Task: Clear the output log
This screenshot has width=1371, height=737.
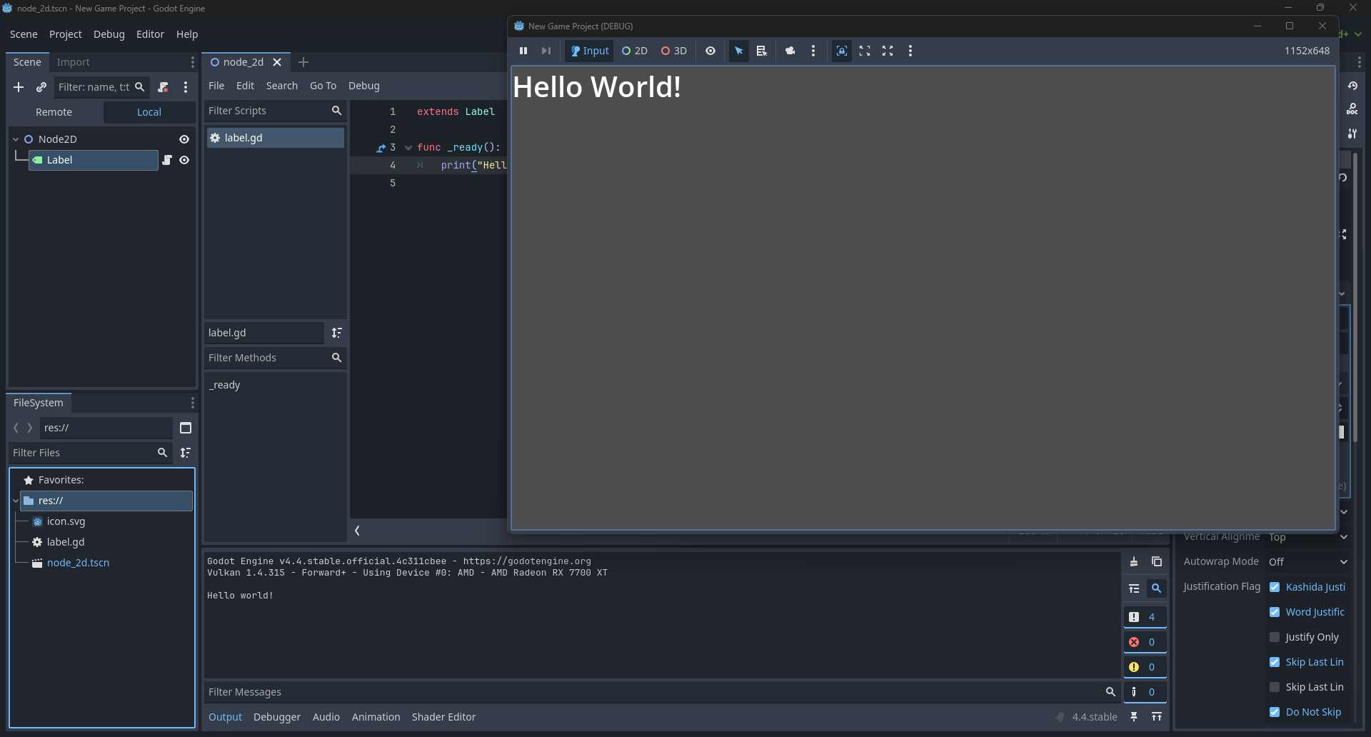Action: pyautogui.click(x=1134, y=562)
